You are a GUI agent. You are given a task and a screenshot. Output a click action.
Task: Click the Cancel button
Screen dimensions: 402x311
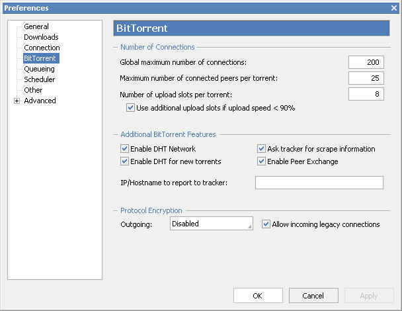point(313,296)
